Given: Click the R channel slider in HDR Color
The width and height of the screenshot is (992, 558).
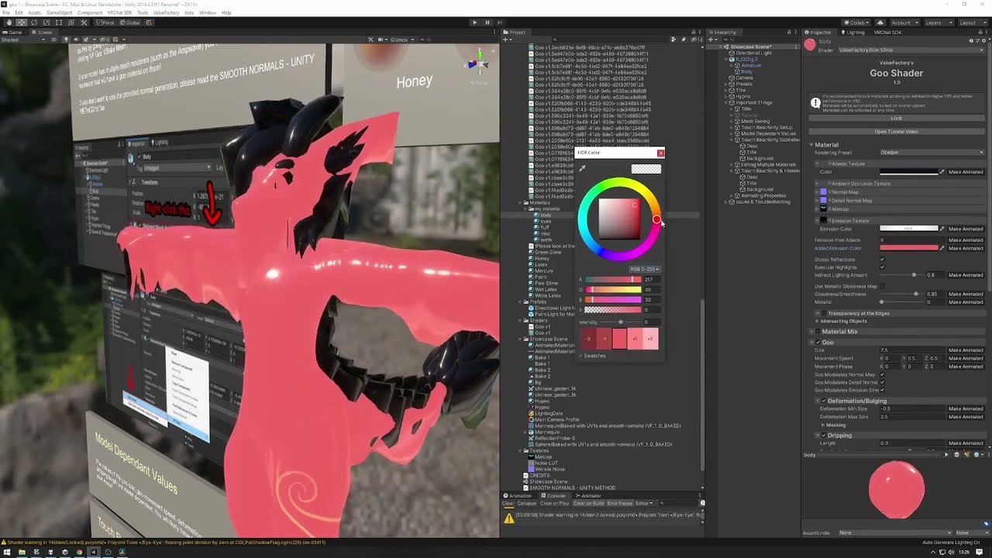Looking at the screenshot, I should point(613,280).
